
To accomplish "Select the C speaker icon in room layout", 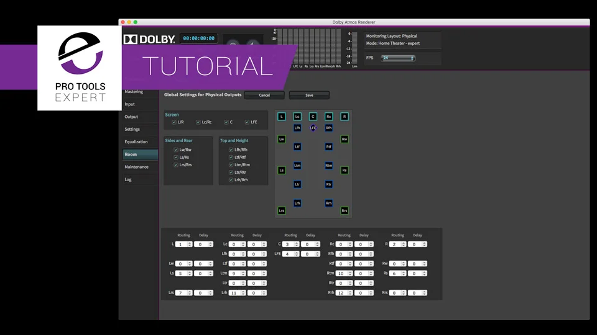I will (313, 117).
